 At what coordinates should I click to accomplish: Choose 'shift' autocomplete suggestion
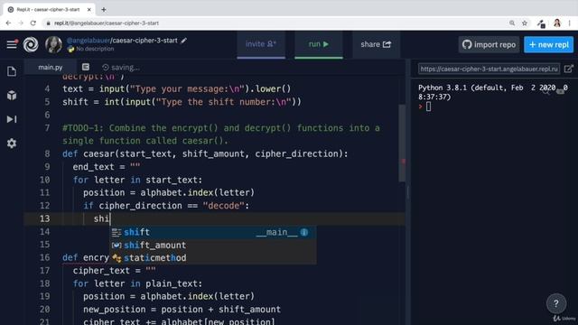click(213, 232)
